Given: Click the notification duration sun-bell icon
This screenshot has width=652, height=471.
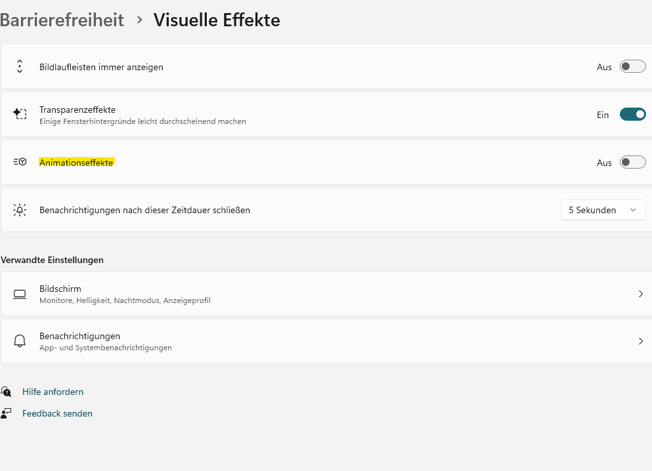Looking at the screenshot, I should tap(20, 210).
